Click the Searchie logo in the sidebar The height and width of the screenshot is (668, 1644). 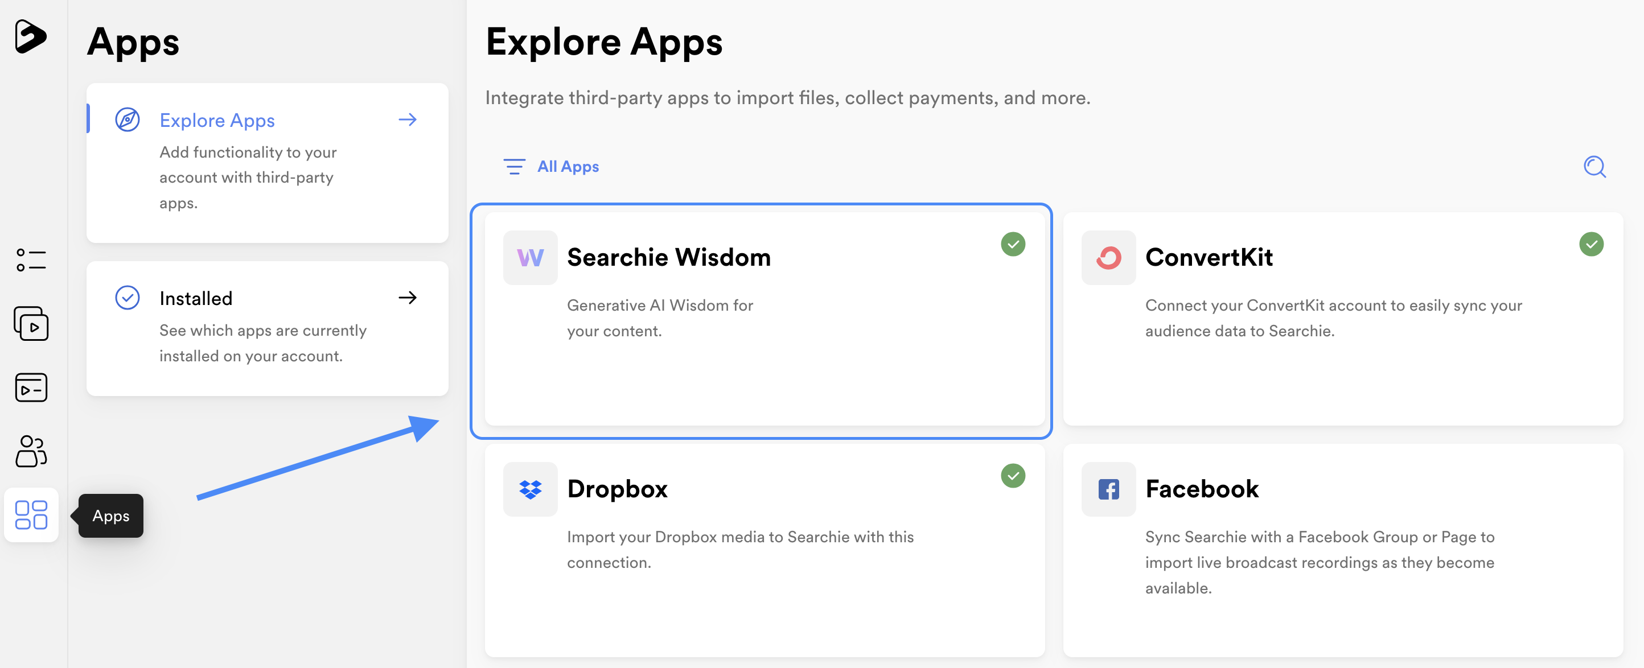(x=31, y=36)
